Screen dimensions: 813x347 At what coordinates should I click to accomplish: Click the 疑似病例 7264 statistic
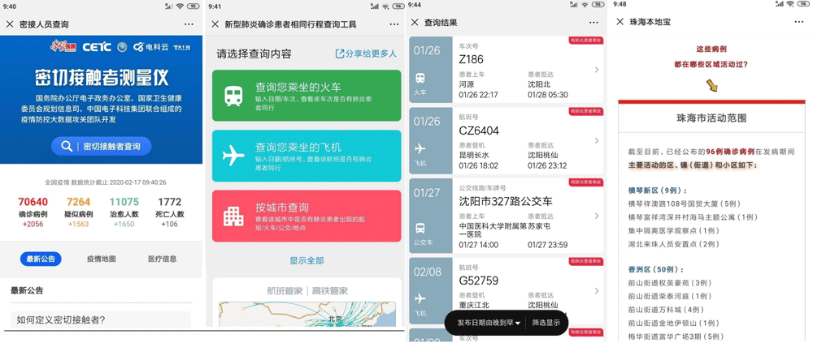pyautogui.click(x=78, y=212)
